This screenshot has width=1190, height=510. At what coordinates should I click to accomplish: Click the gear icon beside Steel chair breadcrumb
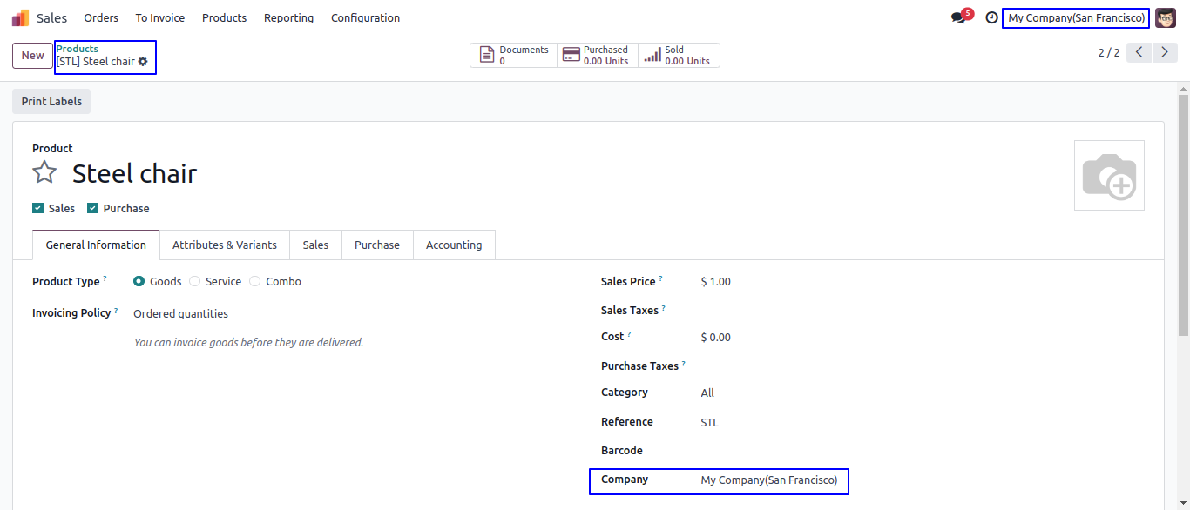click(143, 62)
